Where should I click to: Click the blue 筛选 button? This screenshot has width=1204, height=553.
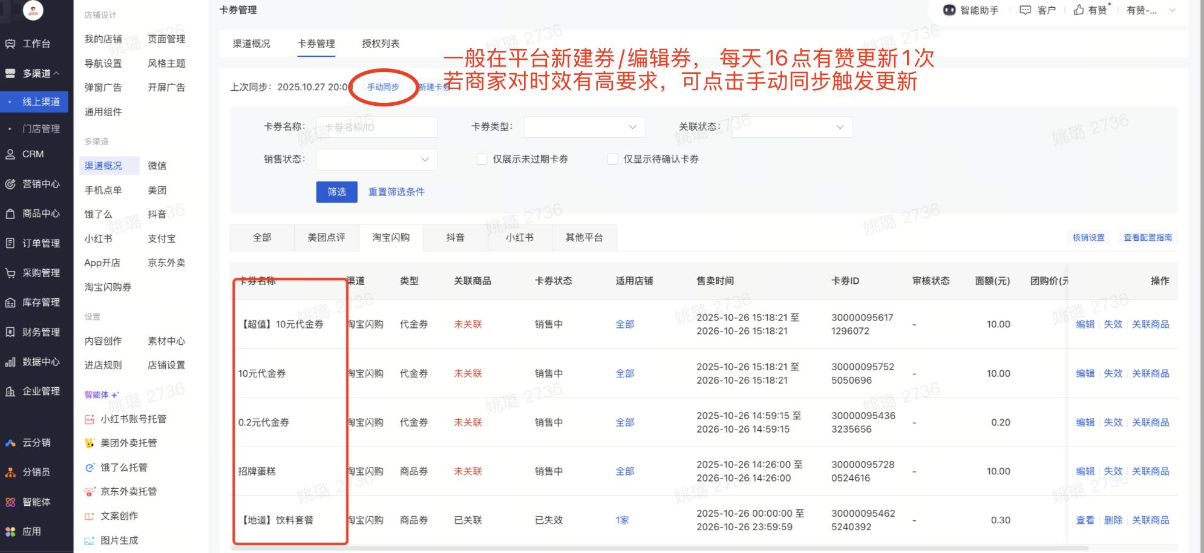coord(336,192)
